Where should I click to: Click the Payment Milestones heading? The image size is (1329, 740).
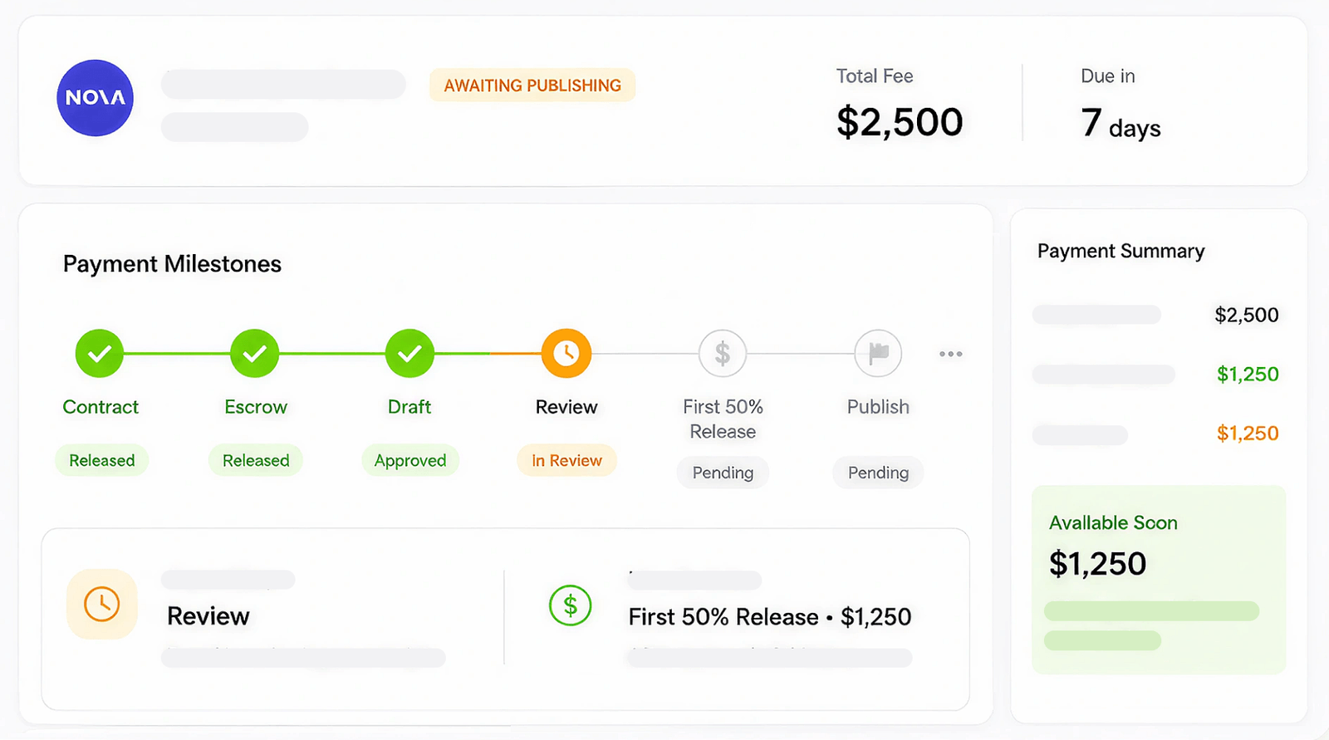(172, 264)
